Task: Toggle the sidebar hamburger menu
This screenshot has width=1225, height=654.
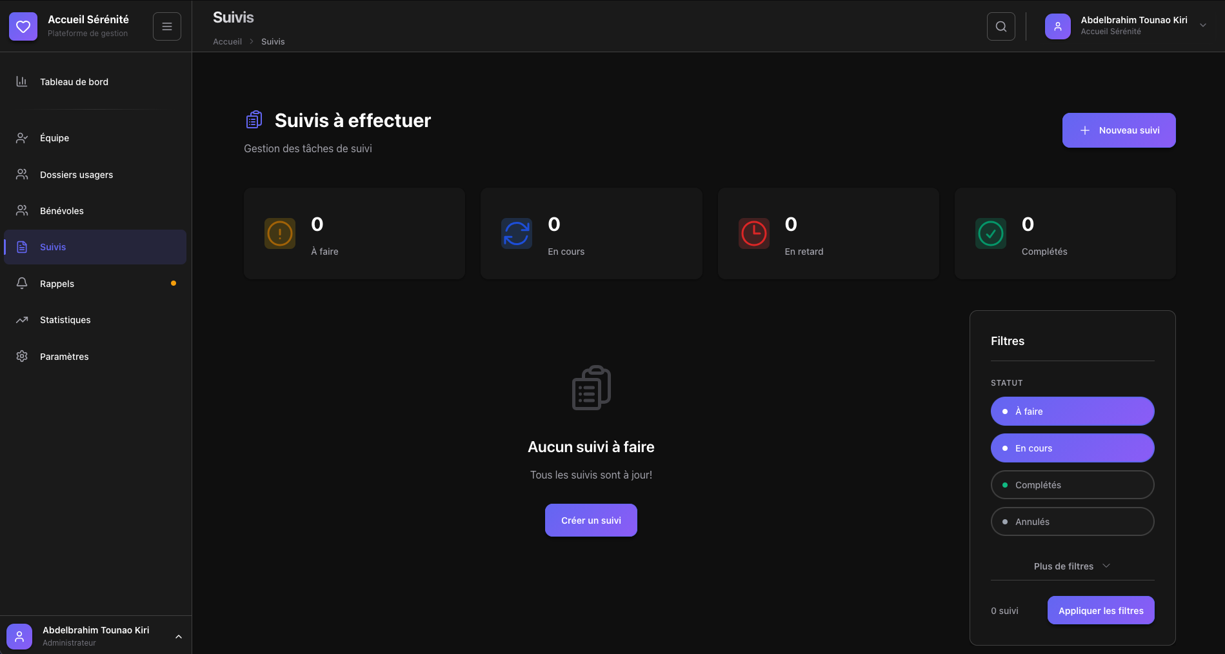Action: (167, 26)
